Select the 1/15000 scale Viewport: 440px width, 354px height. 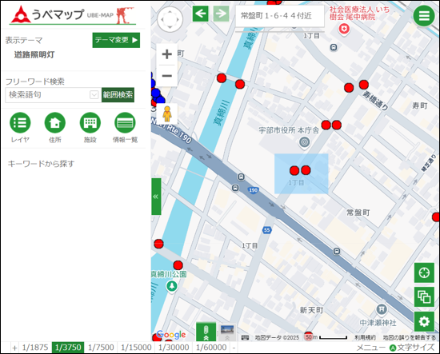136,348
